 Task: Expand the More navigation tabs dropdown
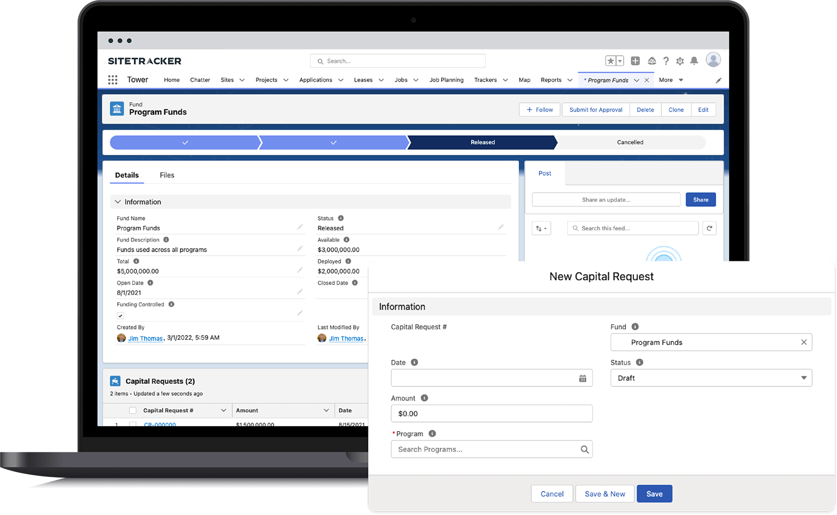[x=670, y=80]
